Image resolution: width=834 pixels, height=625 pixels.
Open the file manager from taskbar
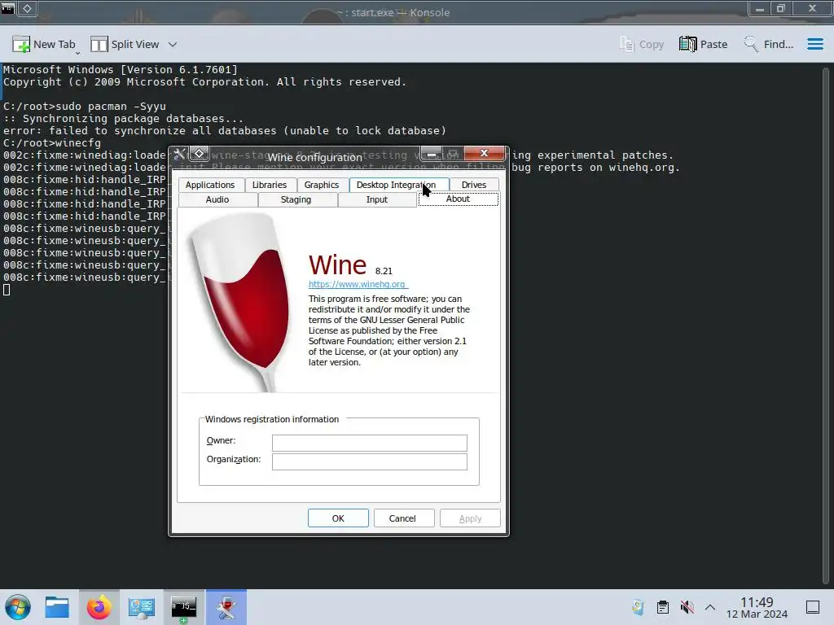[57, 607]
